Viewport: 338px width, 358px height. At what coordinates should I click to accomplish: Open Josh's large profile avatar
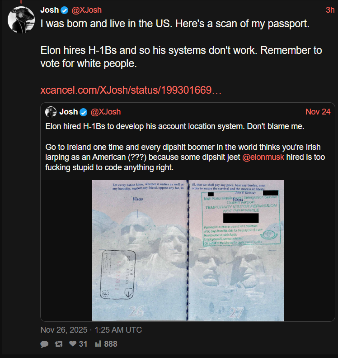click(x=21, y=20)
